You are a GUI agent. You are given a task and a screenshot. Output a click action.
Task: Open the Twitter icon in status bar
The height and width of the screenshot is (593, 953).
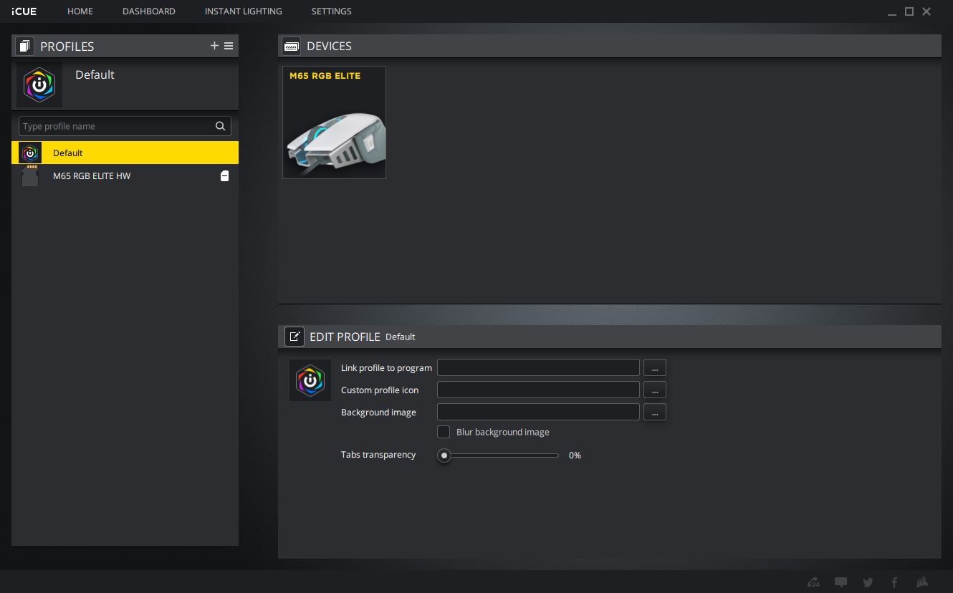868,582
